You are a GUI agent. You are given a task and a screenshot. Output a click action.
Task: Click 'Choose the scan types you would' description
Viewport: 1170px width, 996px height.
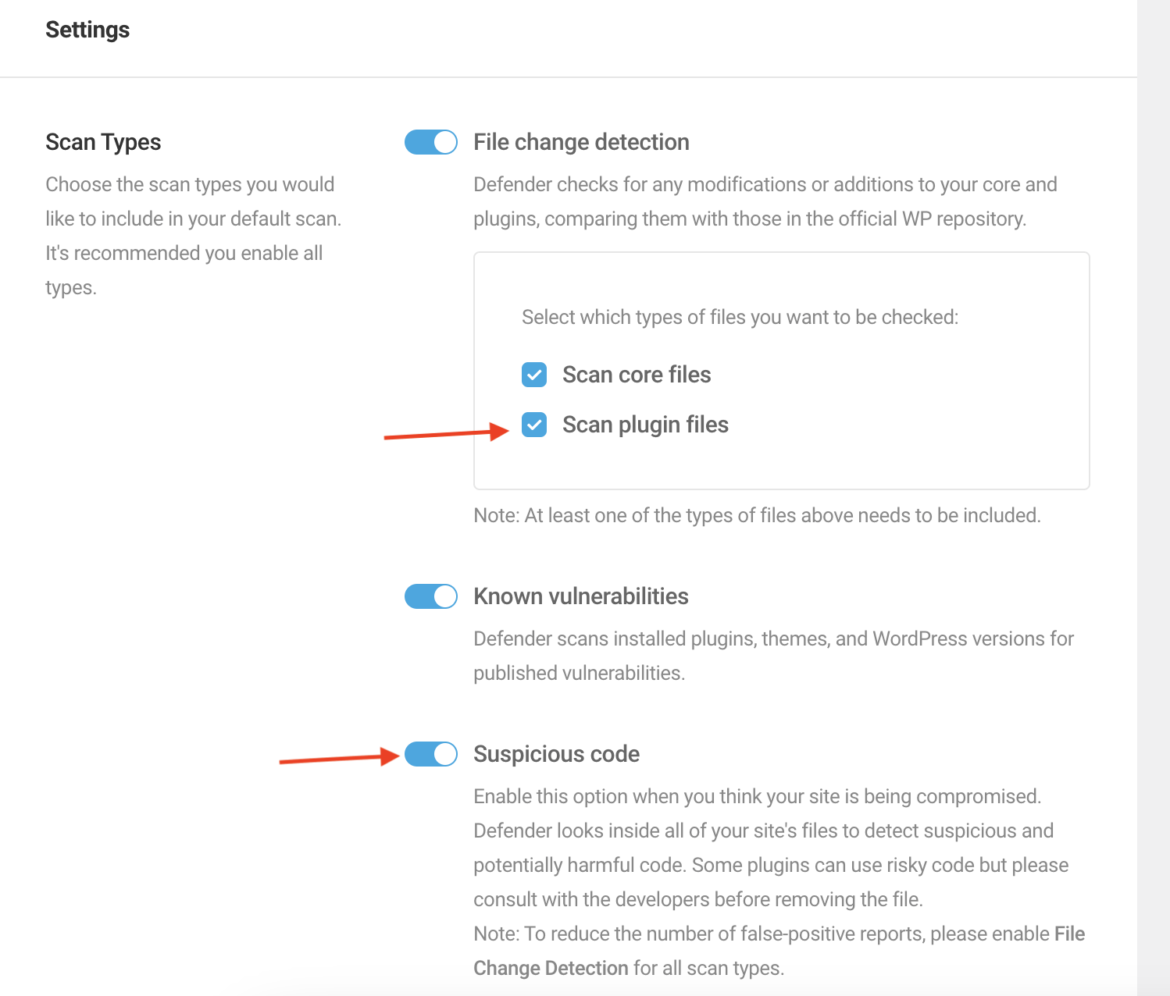[190, 184]
